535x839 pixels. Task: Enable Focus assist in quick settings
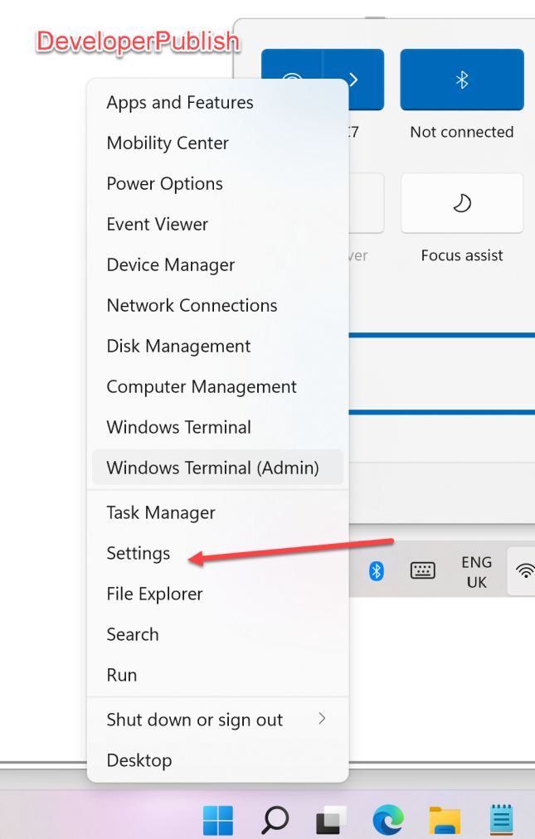pos(461,203)
